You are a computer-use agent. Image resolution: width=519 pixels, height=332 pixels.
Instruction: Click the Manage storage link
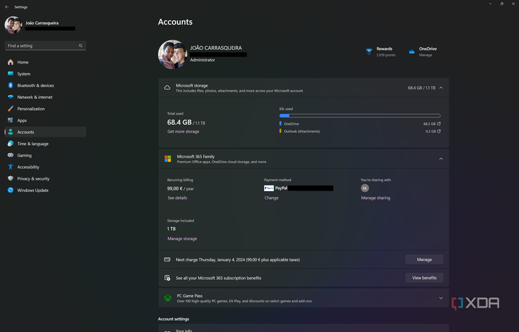tap(182, 238)
